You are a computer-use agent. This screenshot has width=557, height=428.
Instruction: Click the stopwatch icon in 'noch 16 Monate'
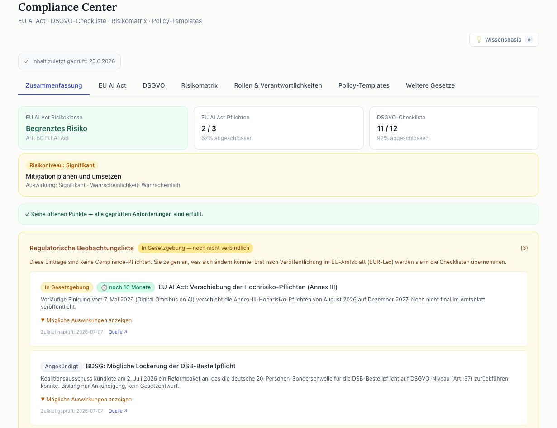point(104,287)
